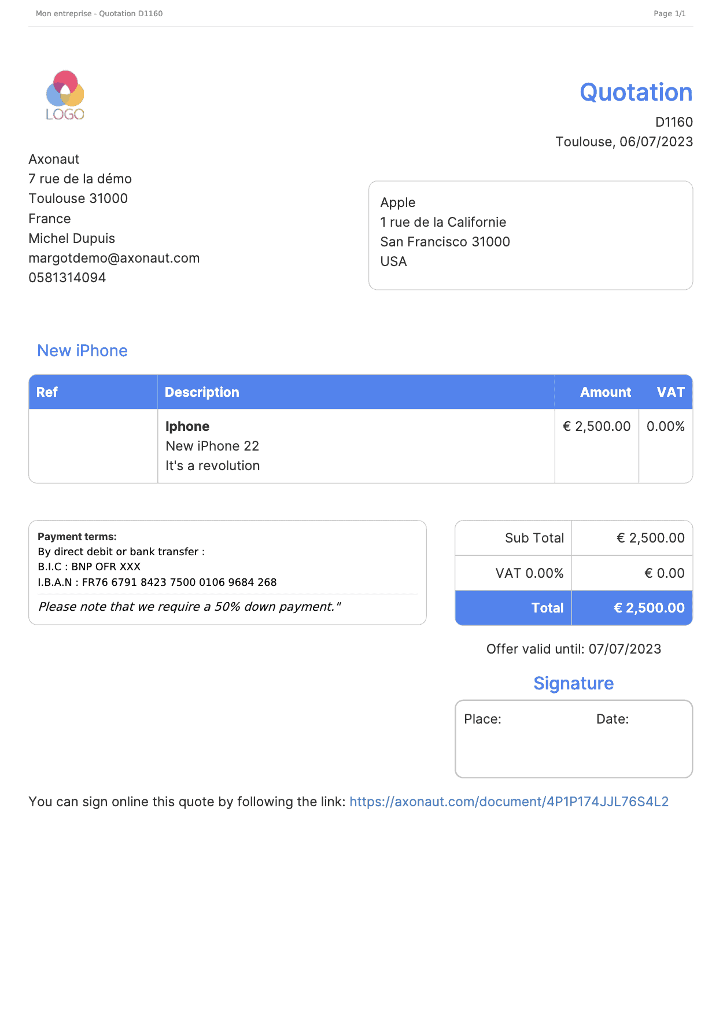Click the Apple client address box
Screen dimensions: 723x1033
click(530, 235)
